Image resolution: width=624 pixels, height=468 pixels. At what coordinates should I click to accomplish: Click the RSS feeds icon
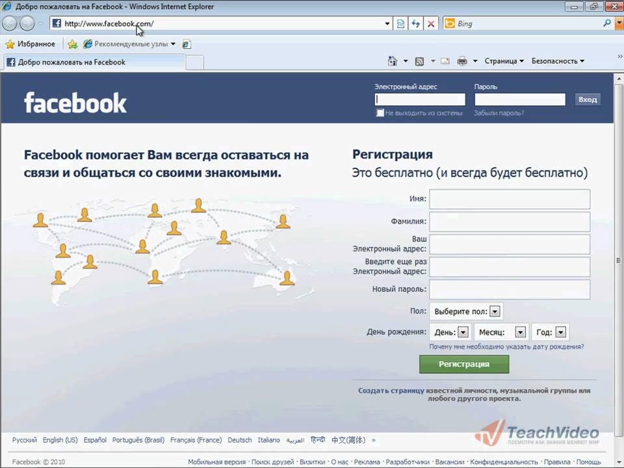click(419, 61)
